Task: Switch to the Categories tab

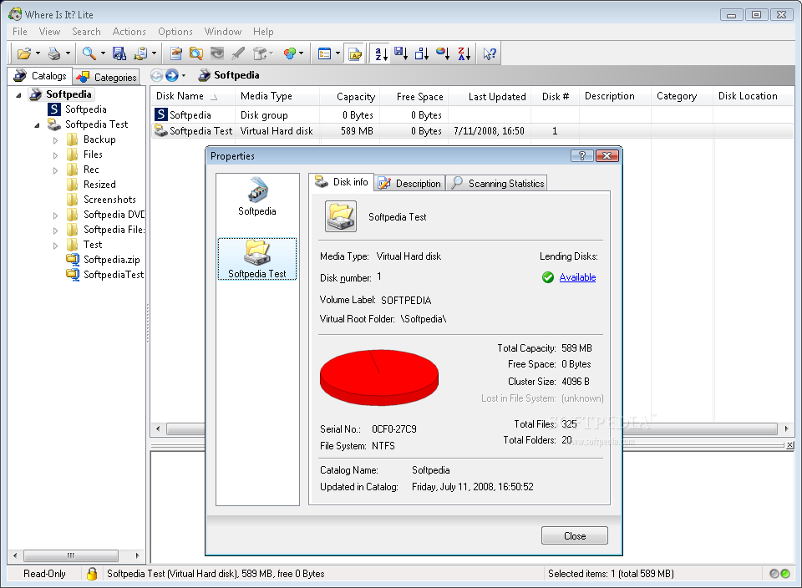Action: click(x=106, y=77)
